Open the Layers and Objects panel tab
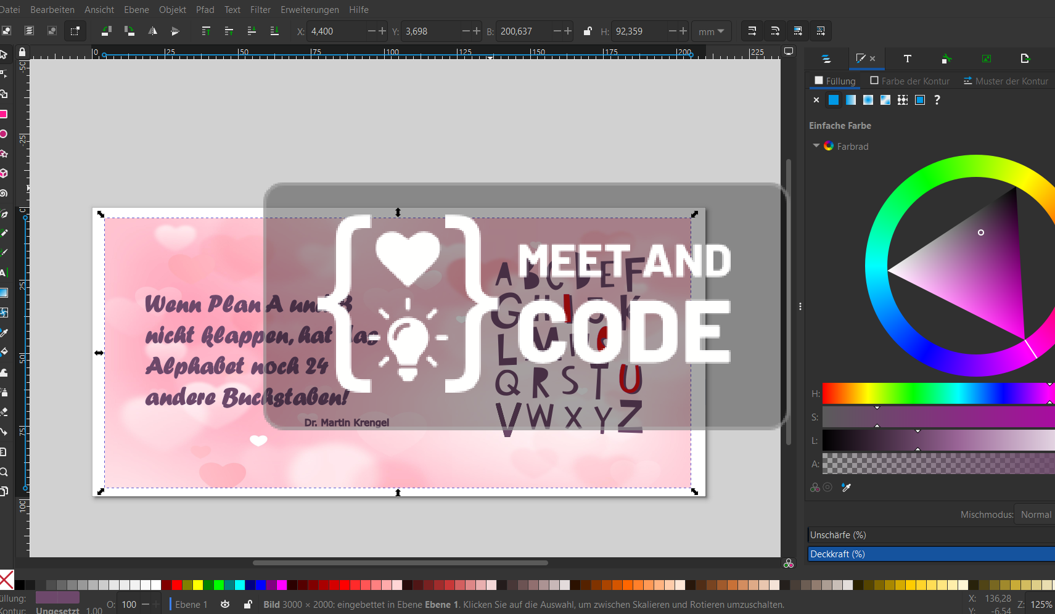The width and height of the screenshot is (1055, 614). (x=826, y=59)
